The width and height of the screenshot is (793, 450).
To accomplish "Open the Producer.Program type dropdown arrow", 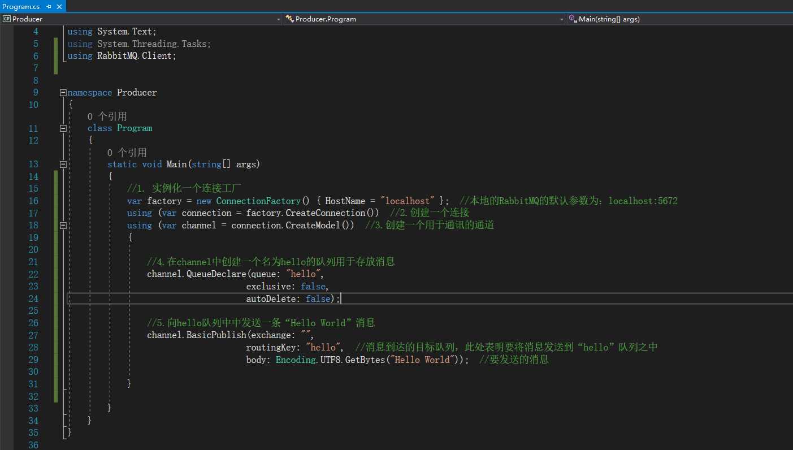I will tap(562, 19).
